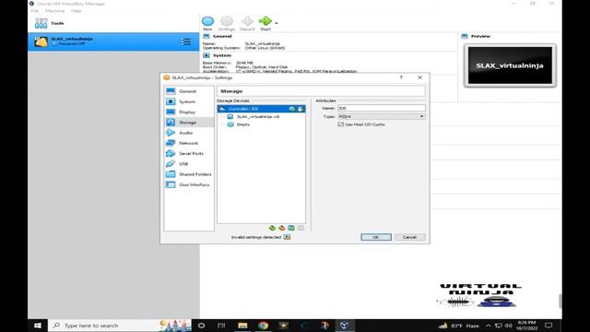Open the General settings category
The image size is (590, 332).
[188, 91]
